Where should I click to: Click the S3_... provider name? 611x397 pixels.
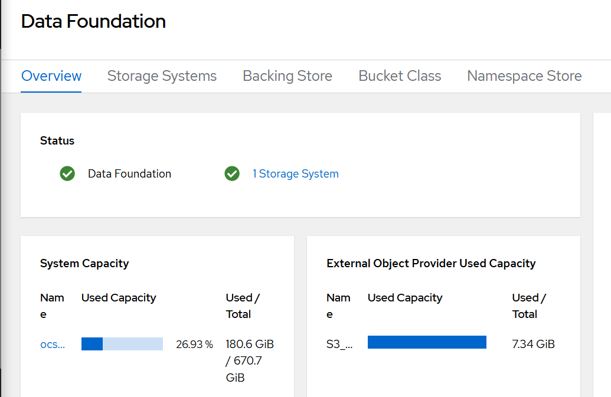point(339,344)
